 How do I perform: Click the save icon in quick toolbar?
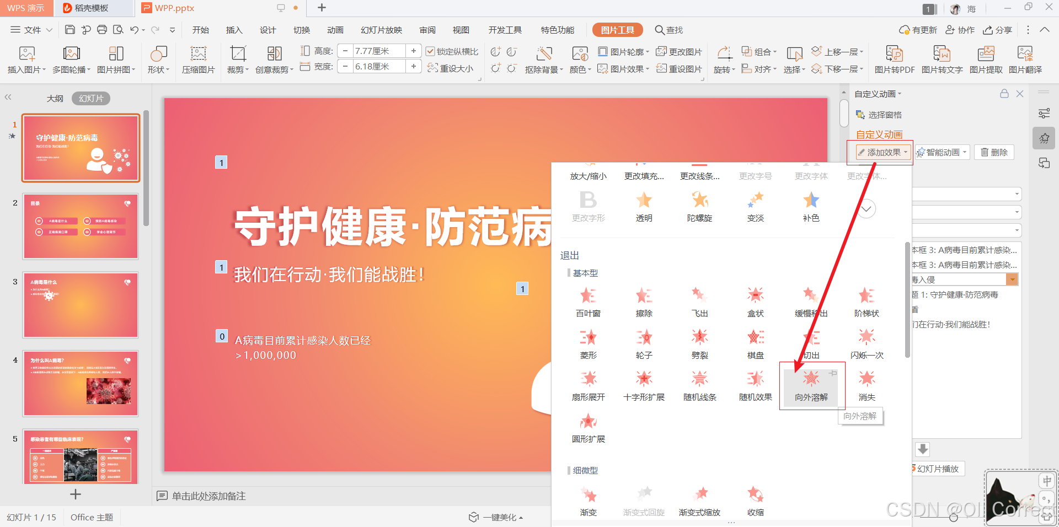(x=69, y=30)
